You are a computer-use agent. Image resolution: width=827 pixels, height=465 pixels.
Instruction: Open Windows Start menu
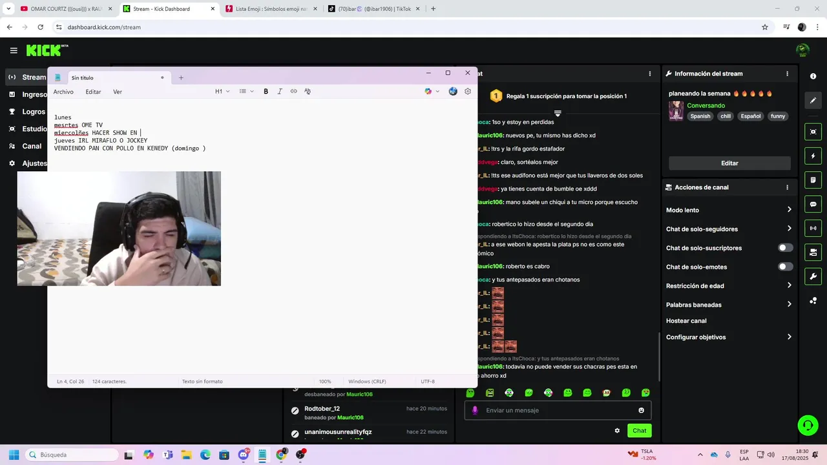coord(14,455)
